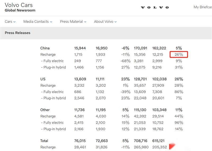Select US Plug-in hybrid value 22,048
Image resolution: width=212 pixels, height=151 pixels.
pos(140,98)
